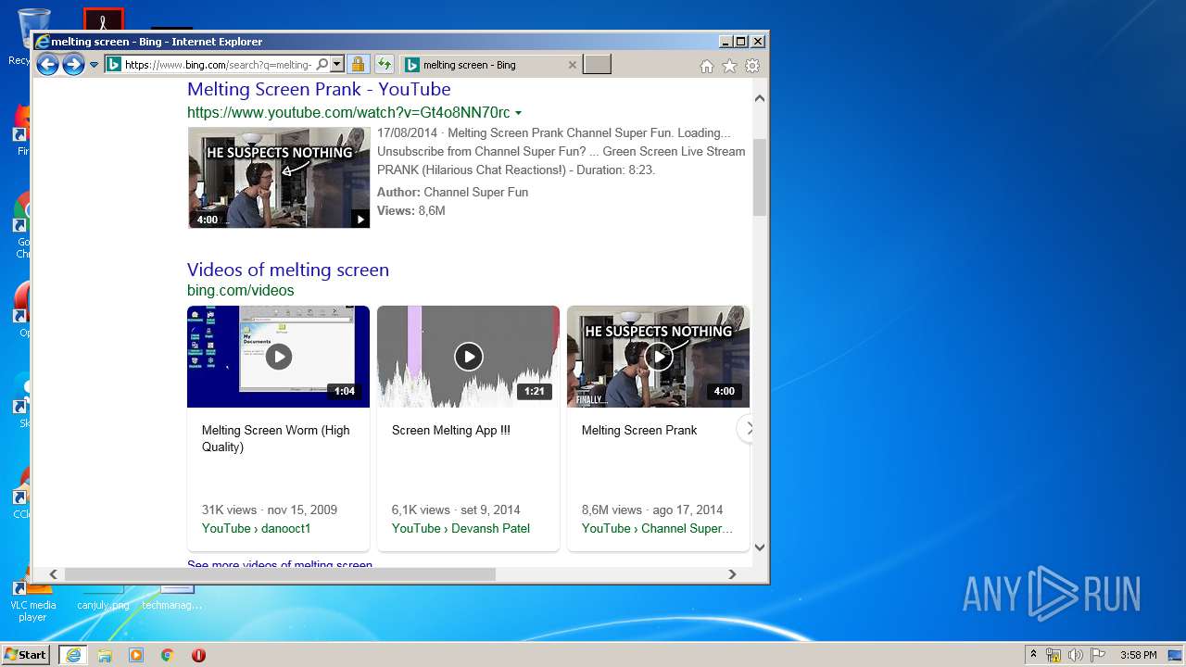
Task: Click the Bing favicon in the address bar
Action: [114, 65]
